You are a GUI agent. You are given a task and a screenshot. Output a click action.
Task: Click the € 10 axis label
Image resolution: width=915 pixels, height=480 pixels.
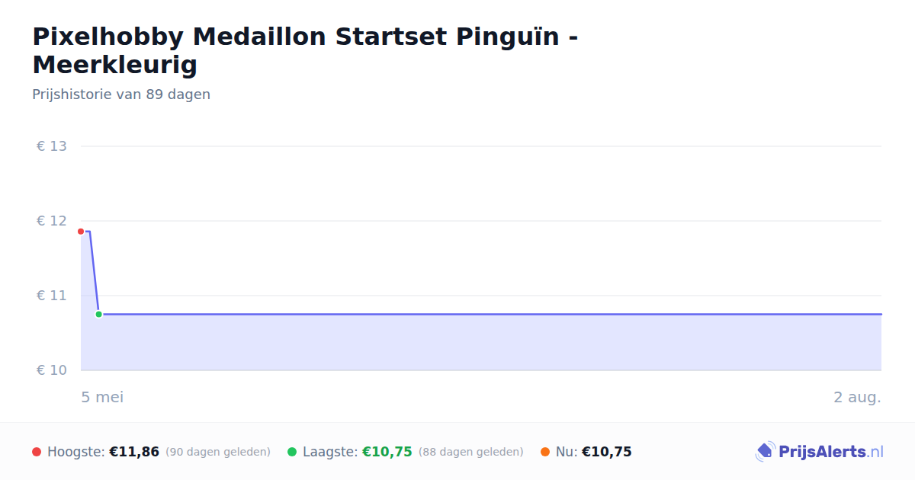click(x=52, y=370)
